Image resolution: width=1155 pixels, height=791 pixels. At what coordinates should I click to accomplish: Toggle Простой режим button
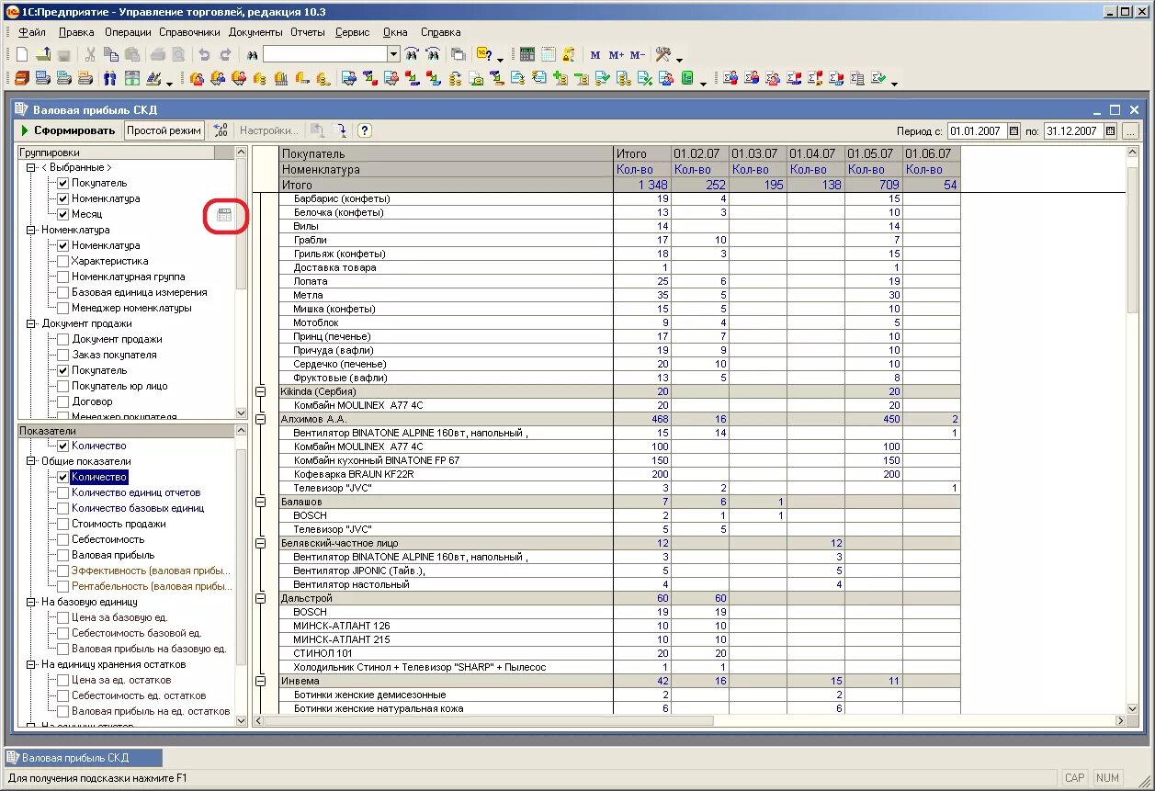coord(164,130)
